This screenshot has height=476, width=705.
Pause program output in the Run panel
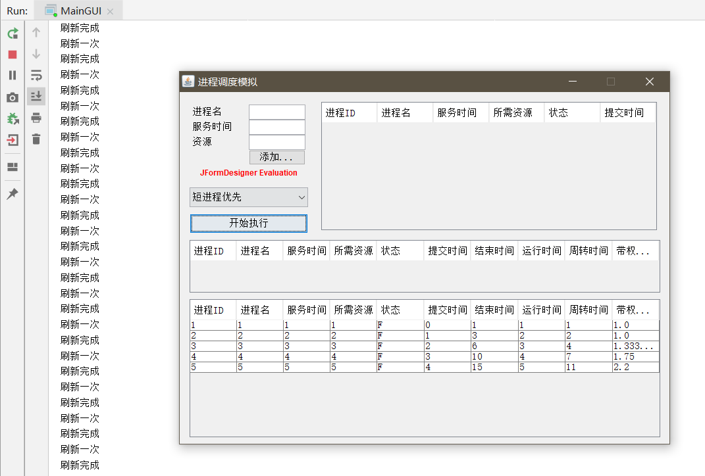coord(13,75)
